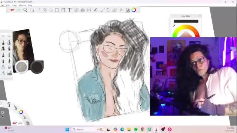
Task: Click the color wheel icon in corner lagoon
Action: 21,112
